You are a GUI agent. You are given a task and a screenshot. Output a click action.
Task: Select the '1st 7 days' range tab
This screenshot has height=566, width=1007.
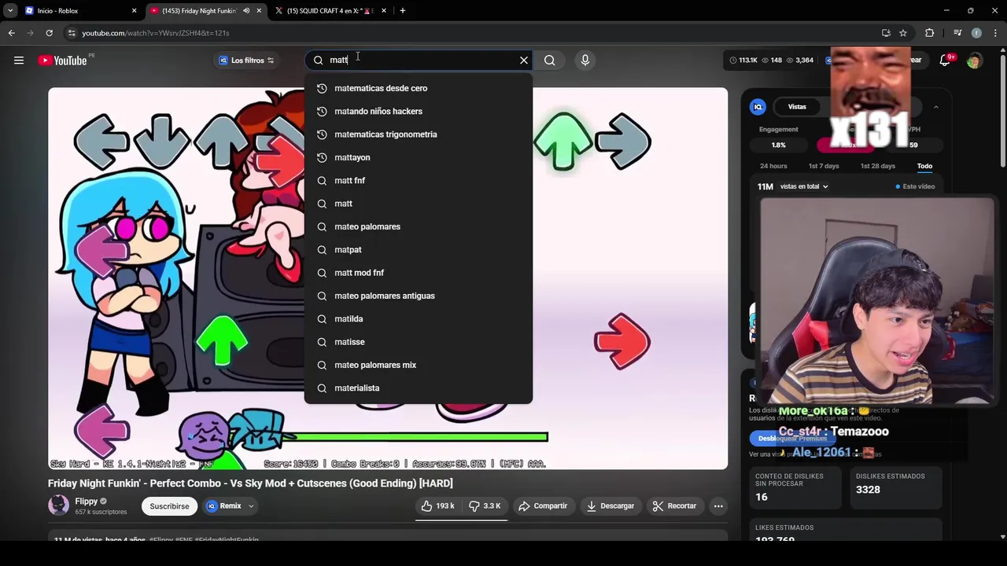[x=824, y=166]
